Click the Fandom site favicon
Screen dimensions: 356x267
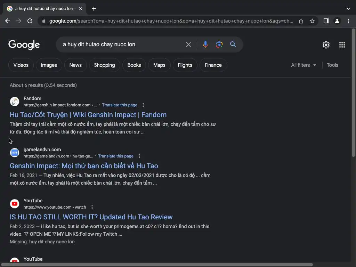coord(15,102)
